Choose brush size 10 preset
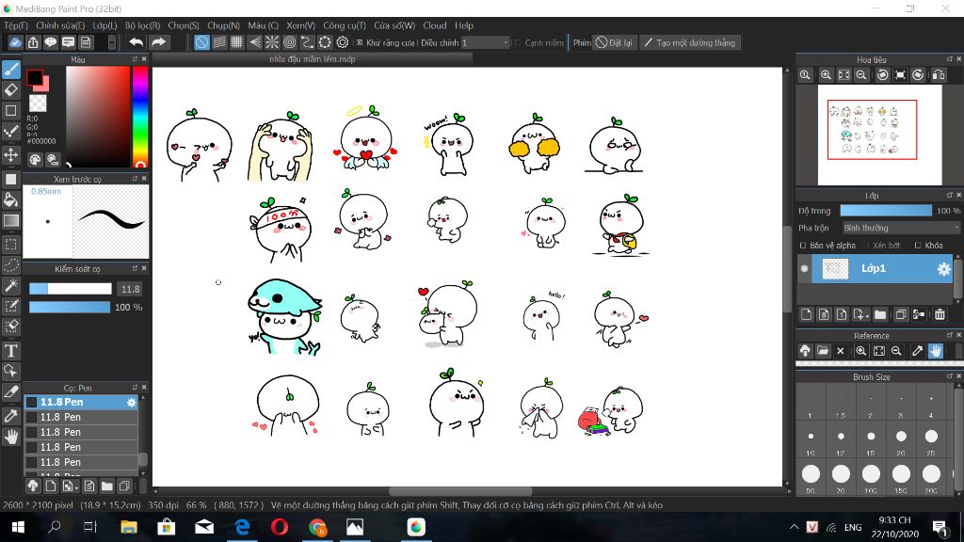The width and height of the screenshot is (964, 542). pos(811,437)
